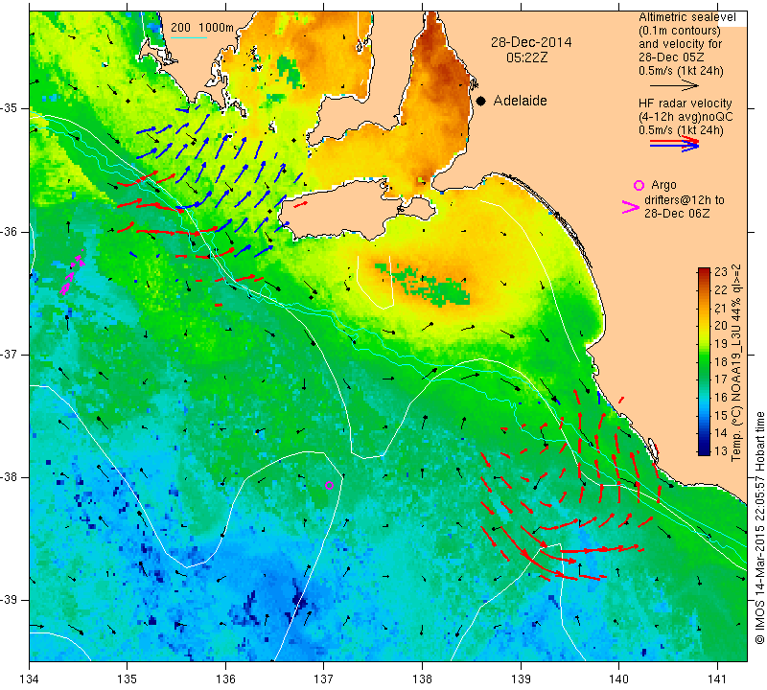Click the -36 latitude axis label
This screenshot has height=690, width=767.
[x=10, y=231]
